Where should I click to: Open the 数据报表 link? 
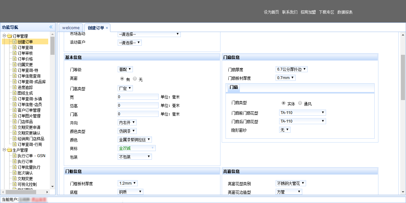(x=345, y=12)
